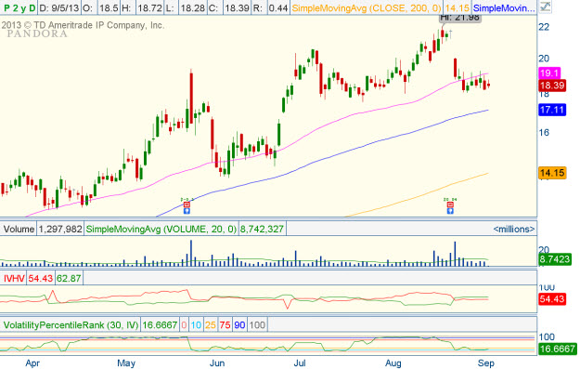The width and height of the screenshot is (580, 369).
Task: Click the 'P 2 y D' symbol label
Action: point(19,7)
